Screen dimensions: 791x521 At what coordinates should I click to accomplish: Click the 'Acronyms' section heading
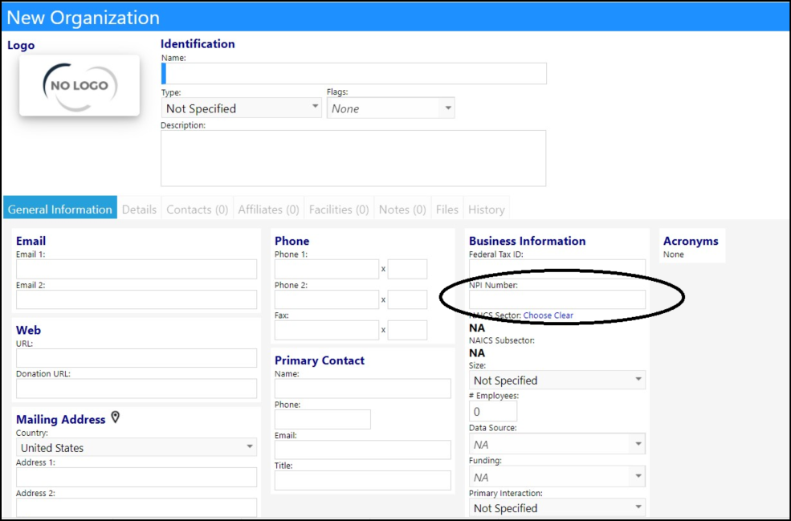[691, 241]
